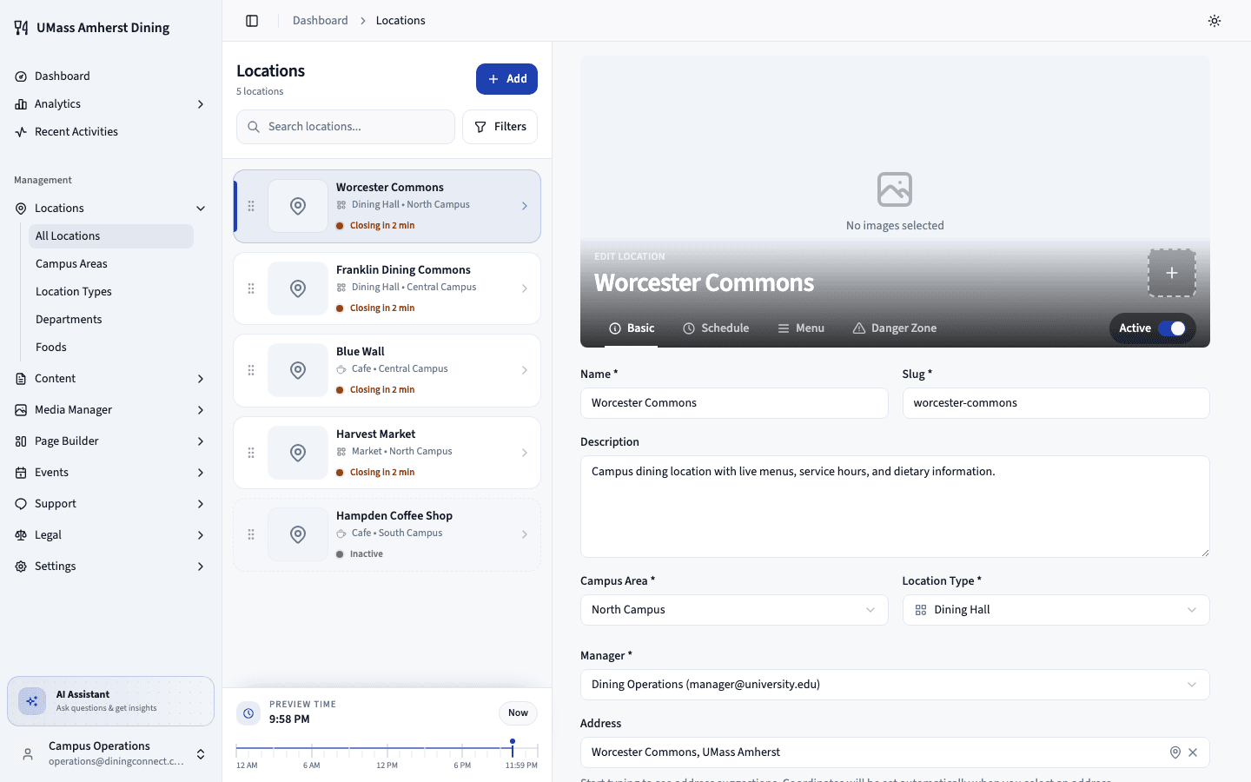Click the preview time clock icon
The height and width of the screenshot is (782, 1251).
pos(248,713)
